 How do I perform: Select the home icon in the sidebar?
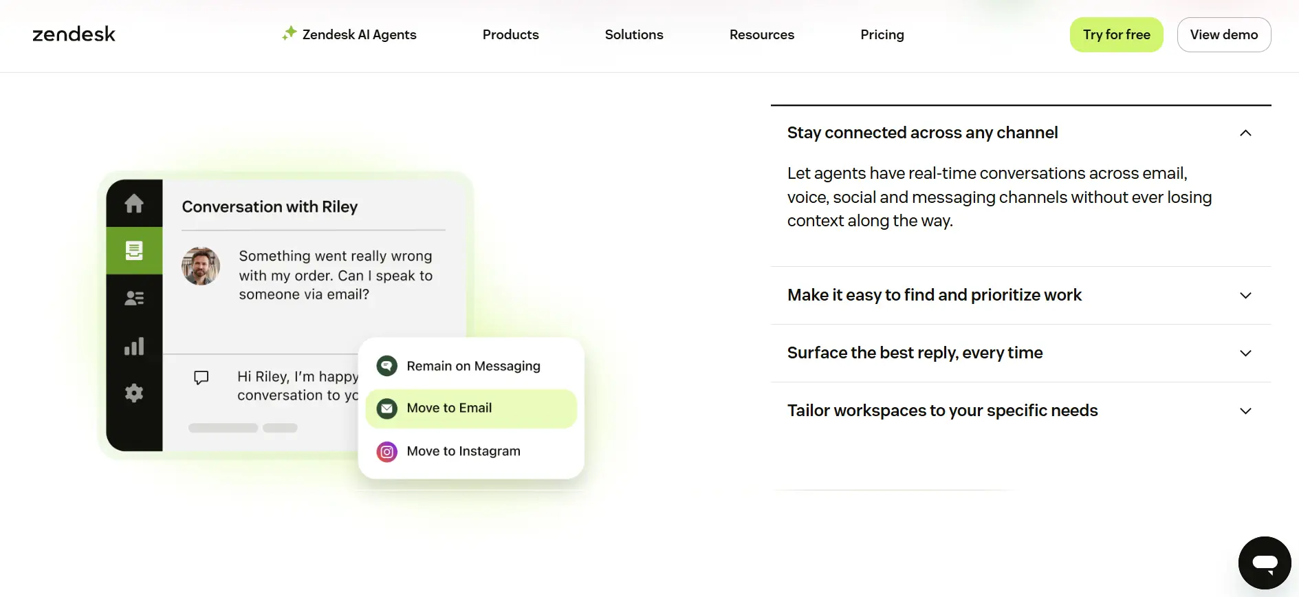pyautogui.click(x=134, y=204)
